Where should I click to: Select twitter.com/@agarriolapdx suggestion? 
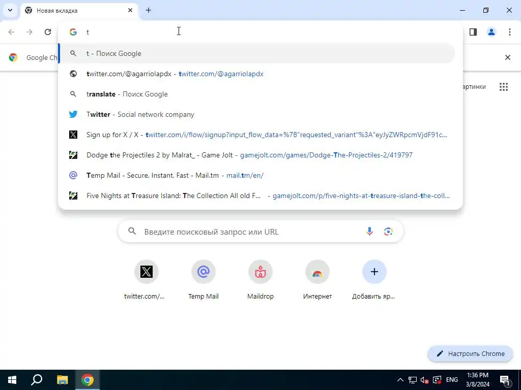tap(257, 74)
